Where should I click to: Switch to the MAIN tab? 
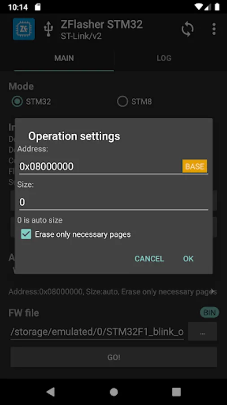pos(64,58)
